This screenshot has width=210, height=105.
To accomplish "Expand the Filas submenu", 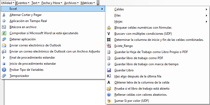I will click(158, 15).
